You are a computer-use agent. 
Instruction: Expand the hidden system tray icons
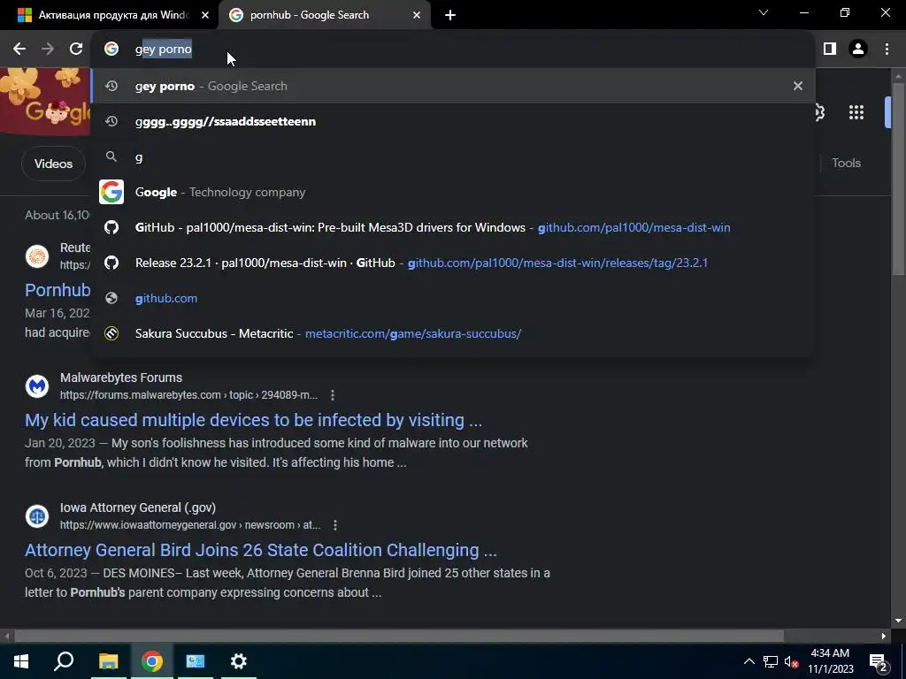[749, 661]
